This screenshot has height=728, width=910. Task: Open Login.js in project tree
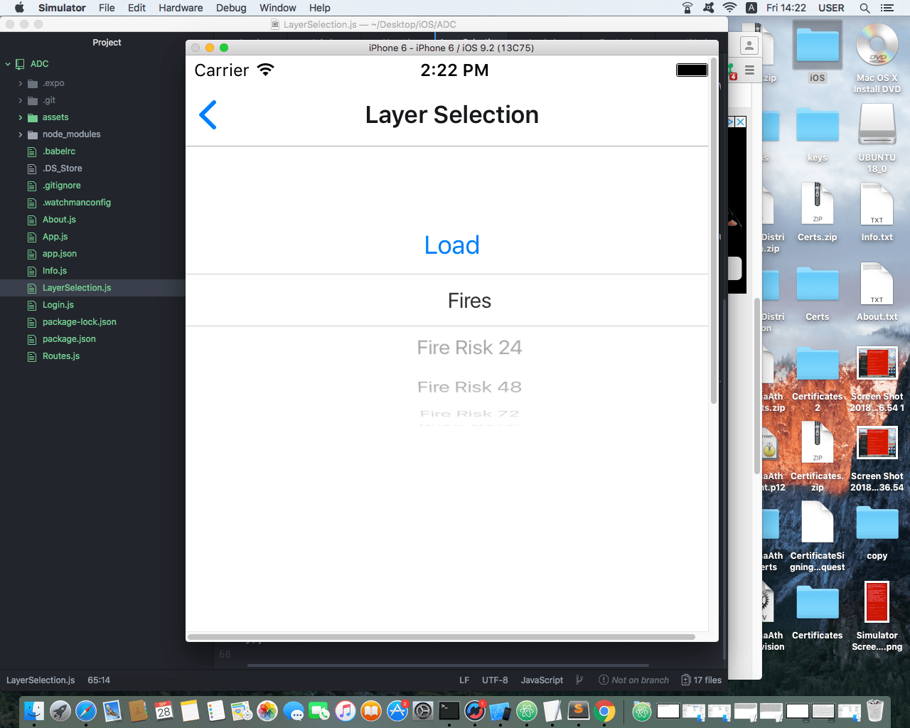coord(58,305)
